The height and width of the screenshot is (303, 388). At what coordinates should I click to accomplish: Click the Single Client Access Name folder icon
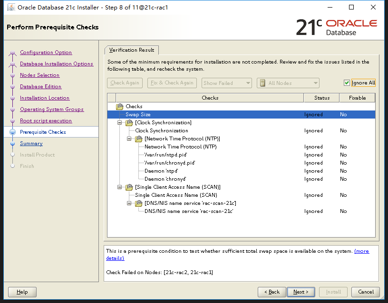[129, 187]
